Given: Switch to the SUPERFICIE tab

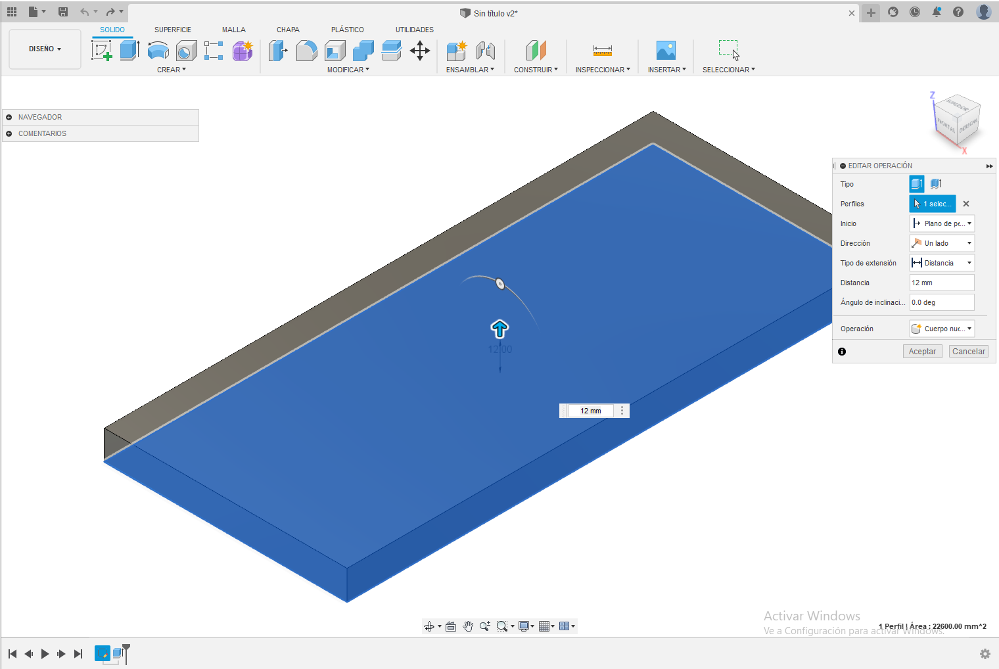Looking at the screenshot, I should (173, 30).
